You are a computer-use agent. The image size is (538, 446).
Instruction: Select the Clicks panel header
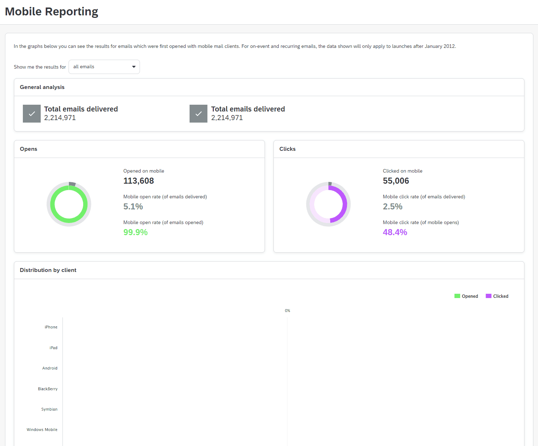pos(287,149)
